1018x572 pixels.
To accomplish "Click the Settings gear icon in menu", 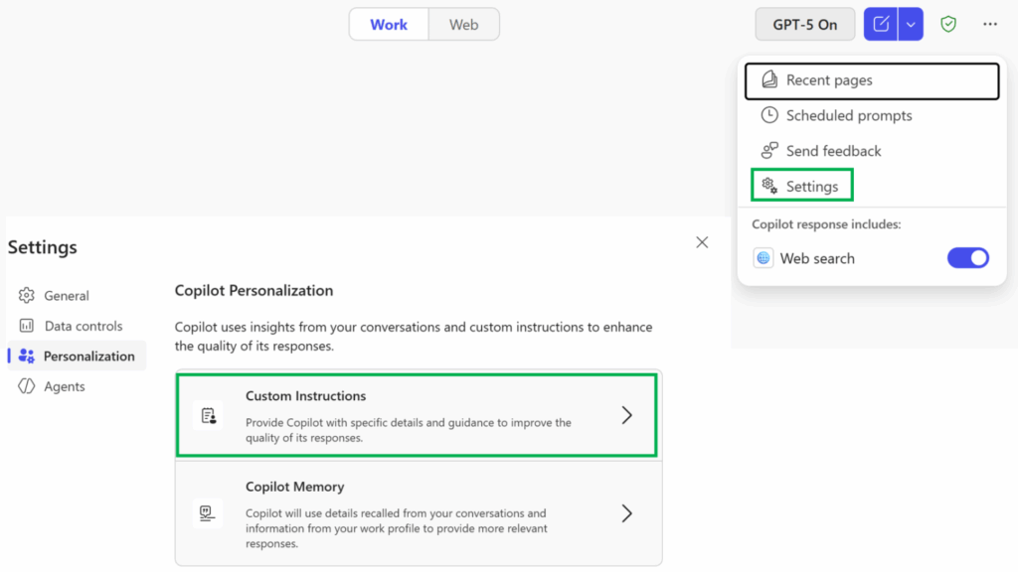I will (769, 186).
